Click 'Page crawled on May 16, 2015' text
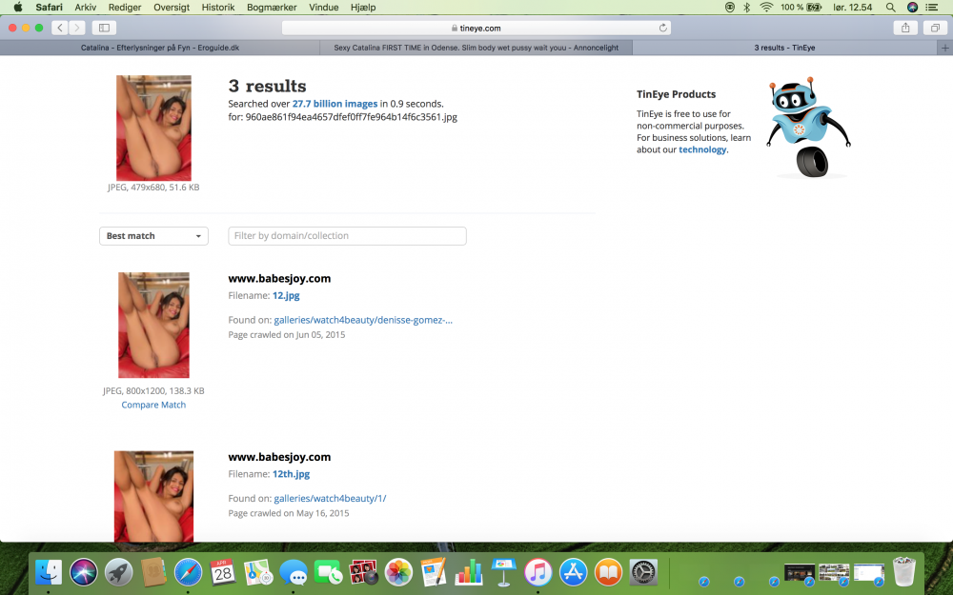The image size is (953, 595). coord(289,513)
